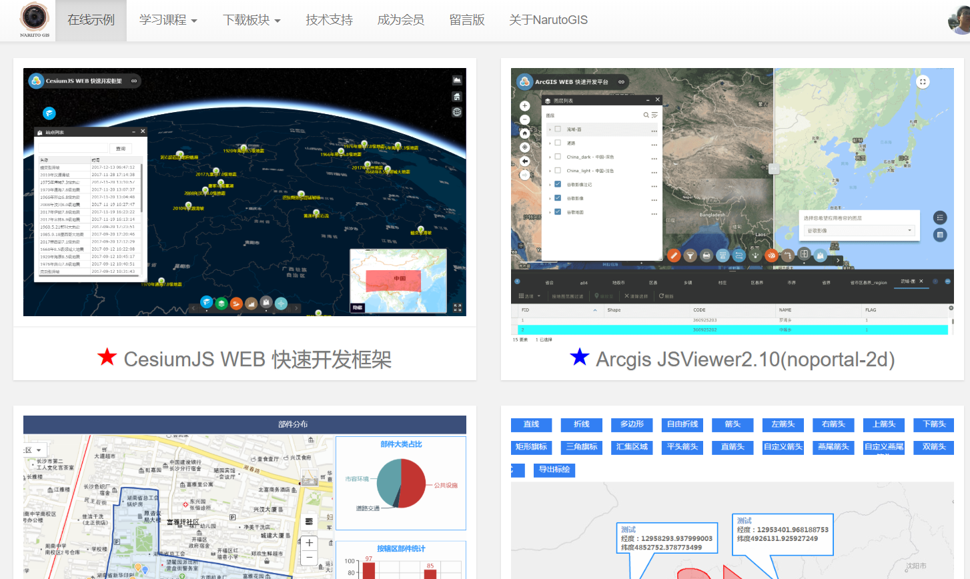This screenshot has height=579, width=970.
Task: Enable the 道路 layer checkbox
Action: (x=558, y=143)
